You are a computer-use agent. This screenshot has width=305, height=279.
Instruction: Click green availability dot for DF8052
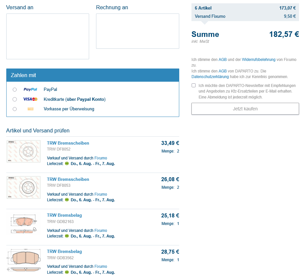tap(67, 163)
